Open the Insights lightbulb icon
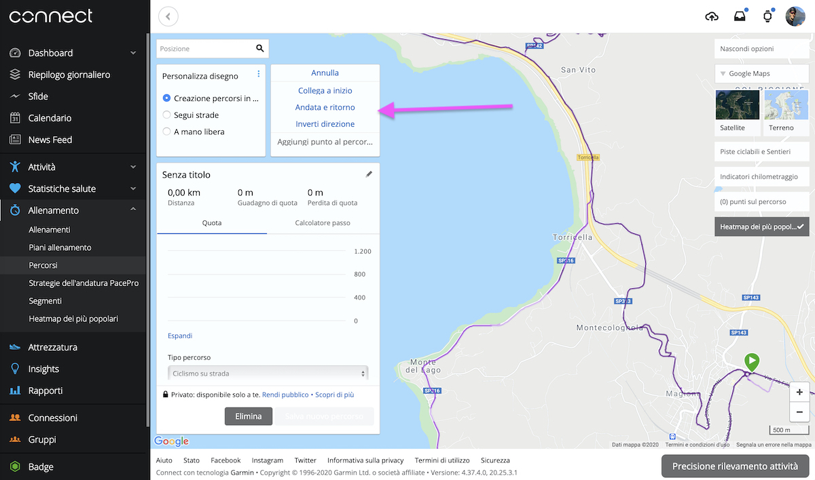The width and height of the screenshot is (815, 480). (14, 368)
